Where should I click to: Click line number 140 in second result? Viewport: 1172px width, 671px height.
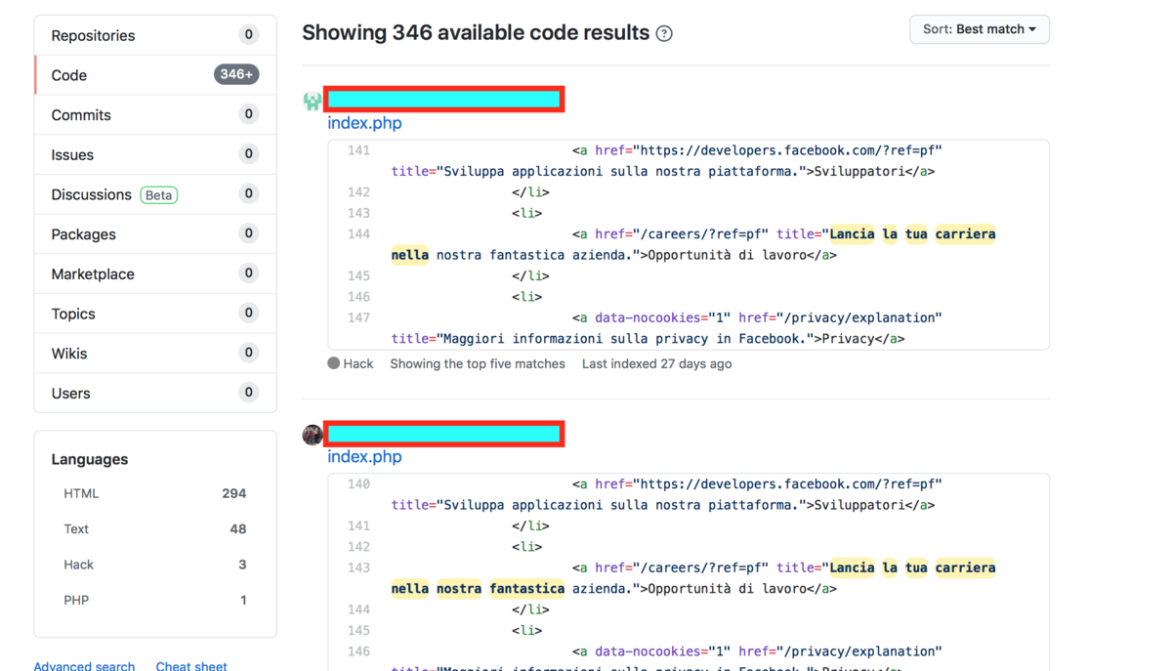point(358,483)
